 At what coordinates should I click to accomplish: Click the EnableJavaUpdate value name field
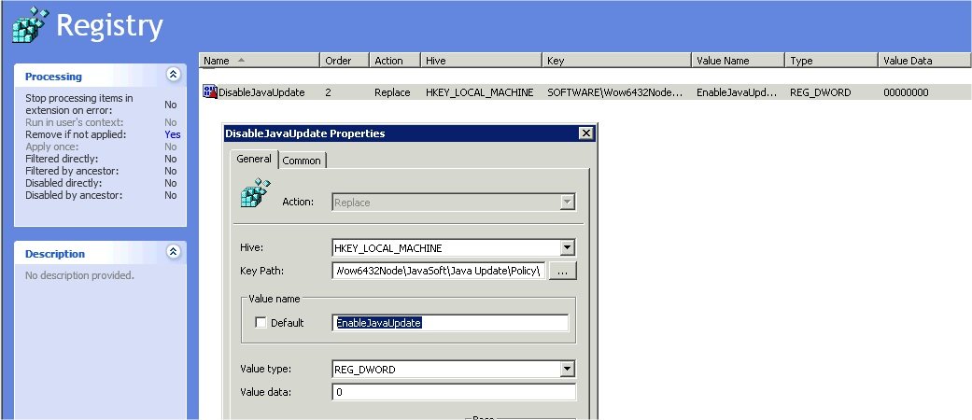[x=450, y=323]
